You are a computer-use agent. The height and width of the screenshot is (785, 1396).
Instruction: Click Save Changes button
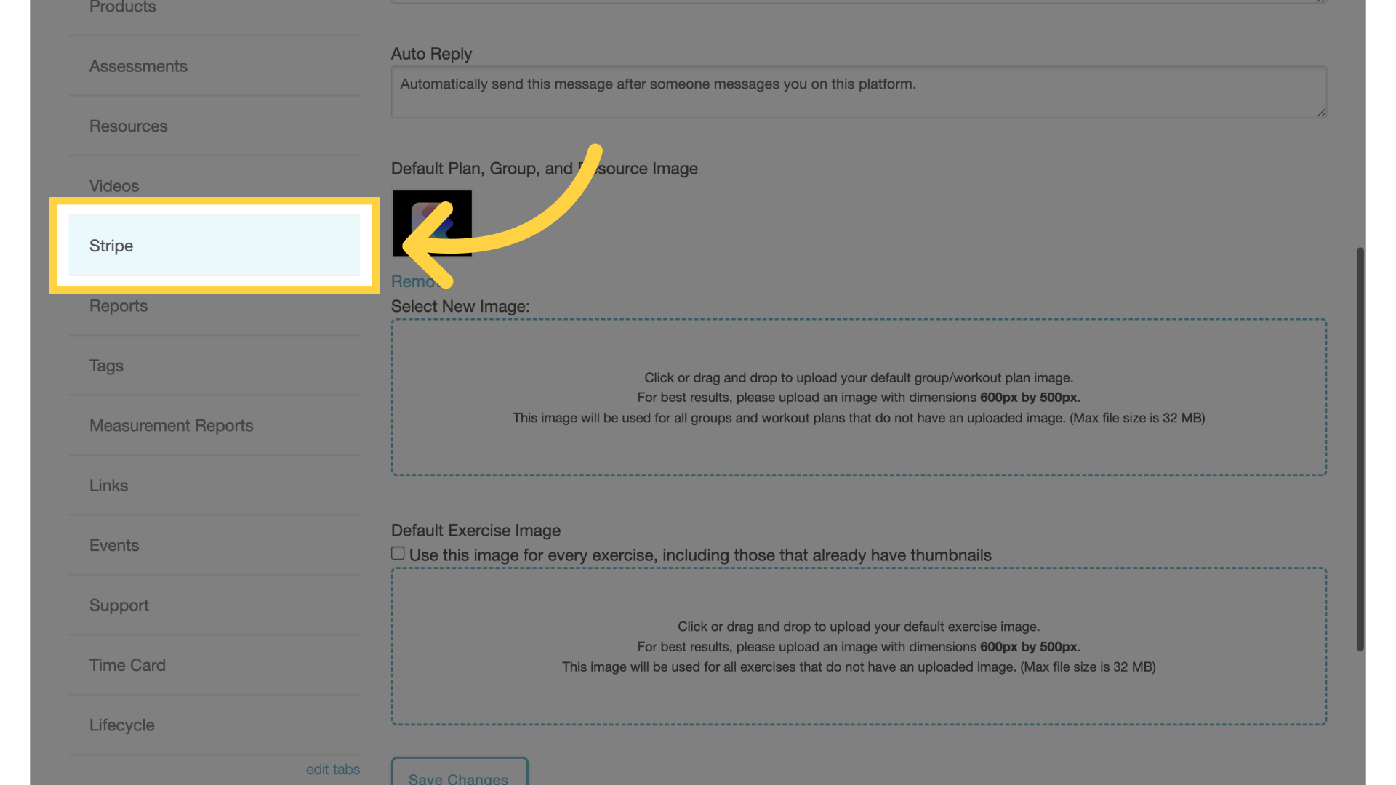(x=458, y=778)
